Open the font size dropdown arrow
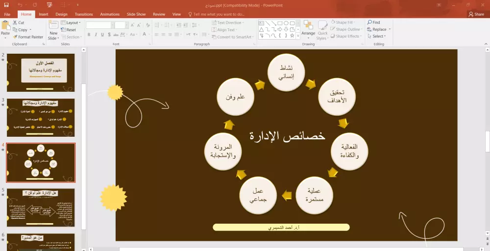This screenshot has height=251, width=490. [126, 25]
